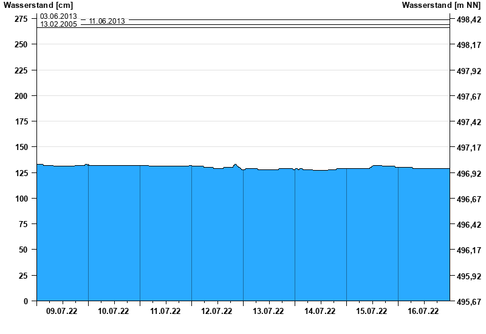This screenshot has width=486, height=334.
Task: Click the 498,42 value on the right axis
Action: coord(468,19)
